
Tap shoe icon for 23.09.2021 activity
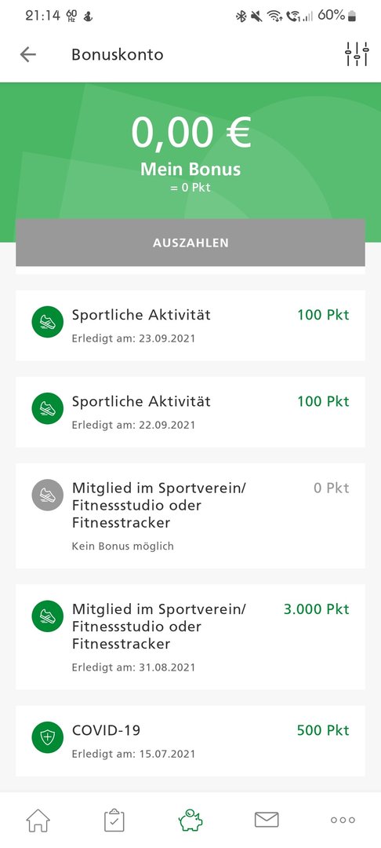point(48,322)
